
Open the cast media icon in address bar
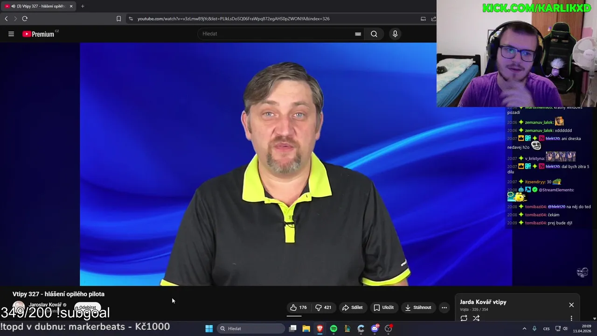[423, 19]
